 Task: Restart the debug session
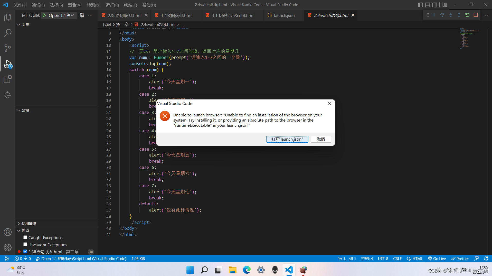coord(467,15)
